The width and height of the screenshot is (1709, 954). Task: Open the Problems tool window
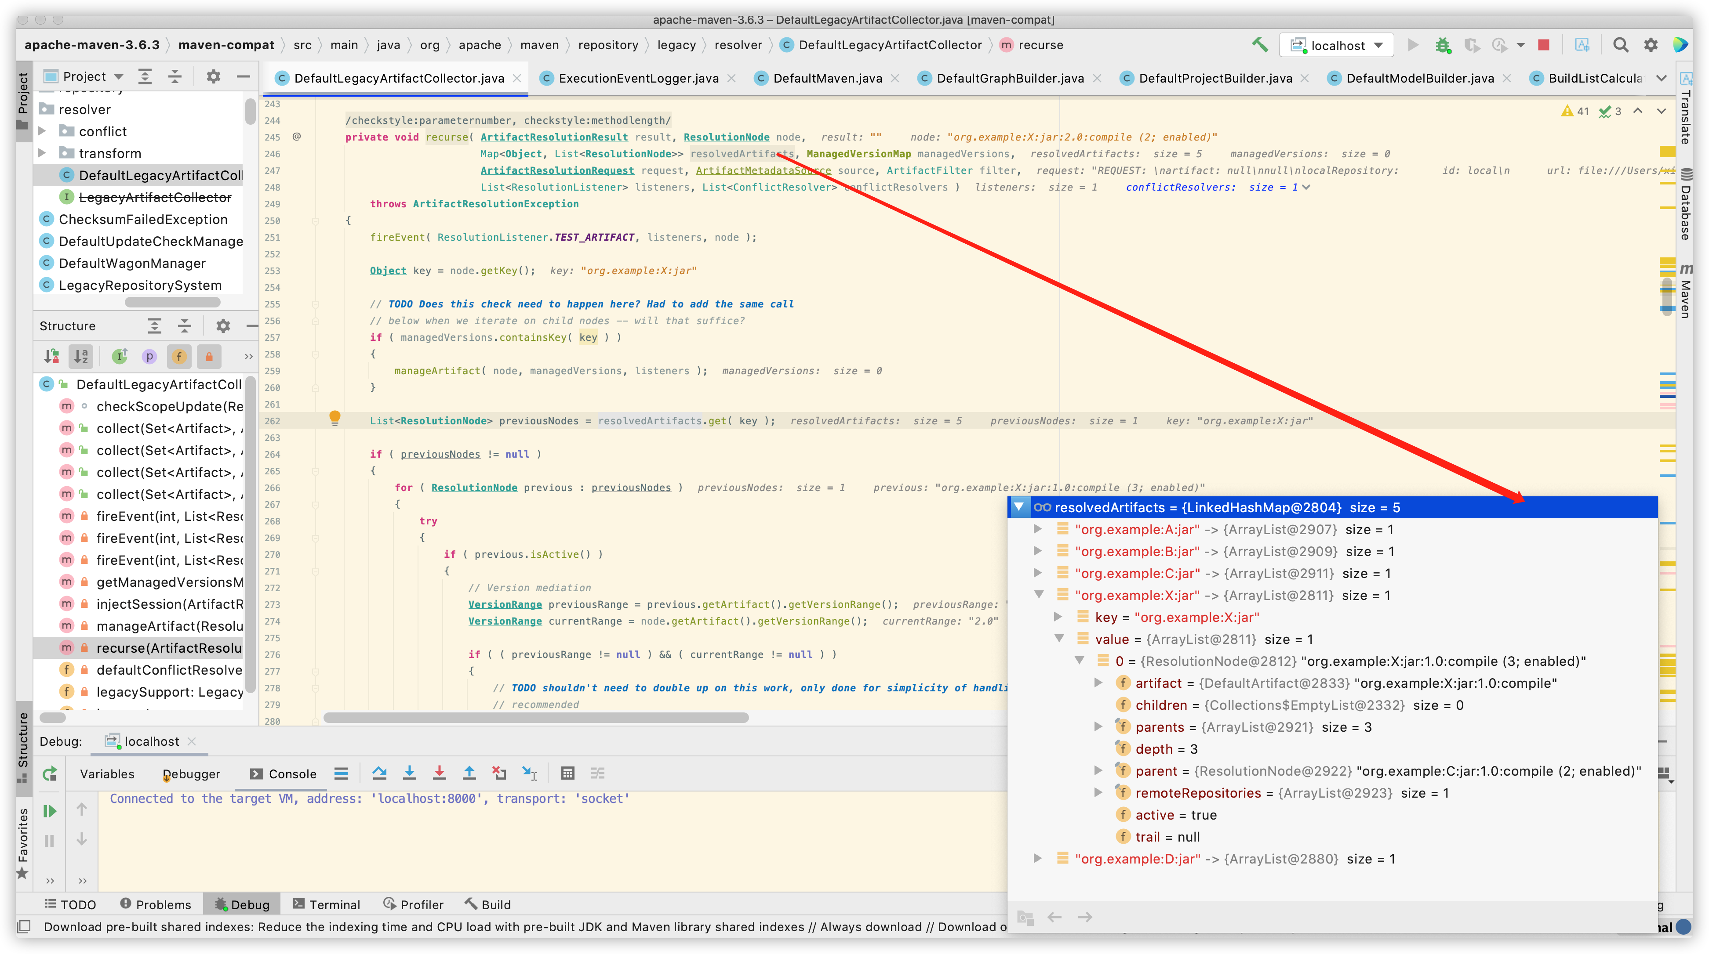[x=155, y=904]
